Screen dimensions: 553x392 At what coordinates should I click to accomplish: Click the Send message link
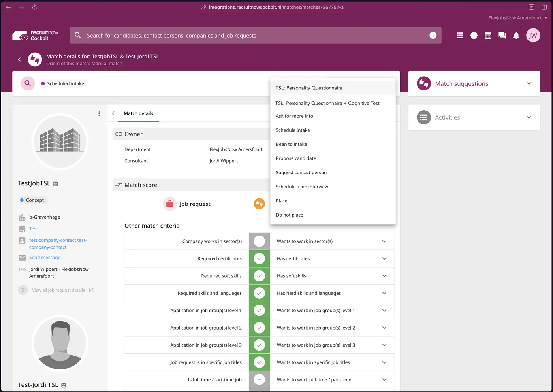45,258
